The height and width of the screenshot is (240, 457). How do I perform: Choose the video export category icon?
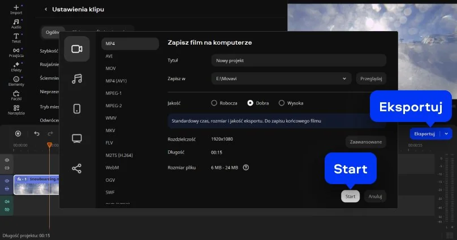(77, 49)
